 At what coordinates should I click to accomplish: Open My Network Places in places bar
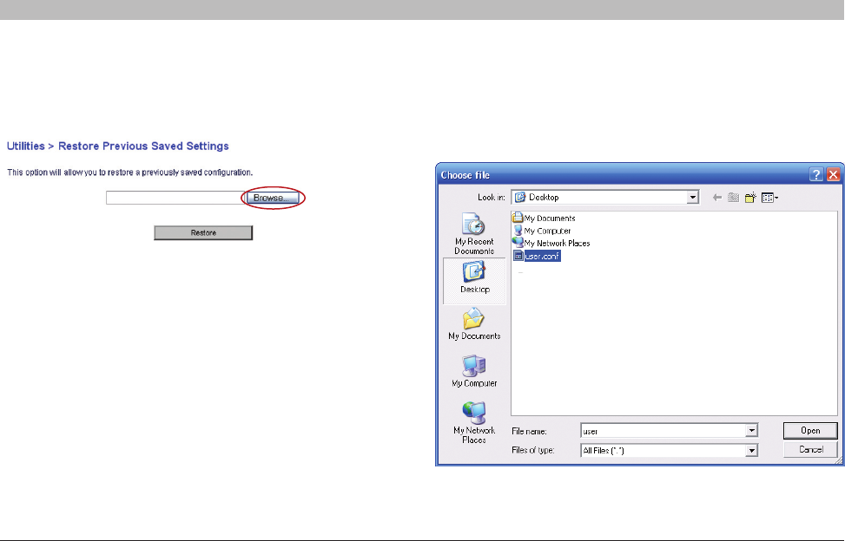(x=474, y=421)
